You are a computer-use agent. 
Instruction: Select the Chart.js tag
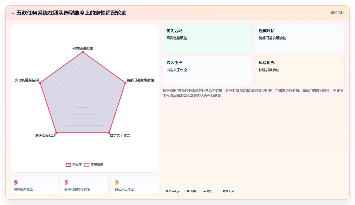click(173, 191)
